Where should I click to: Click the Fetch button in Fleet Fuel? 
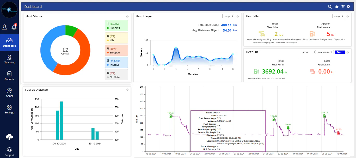[x=340, y=52]
